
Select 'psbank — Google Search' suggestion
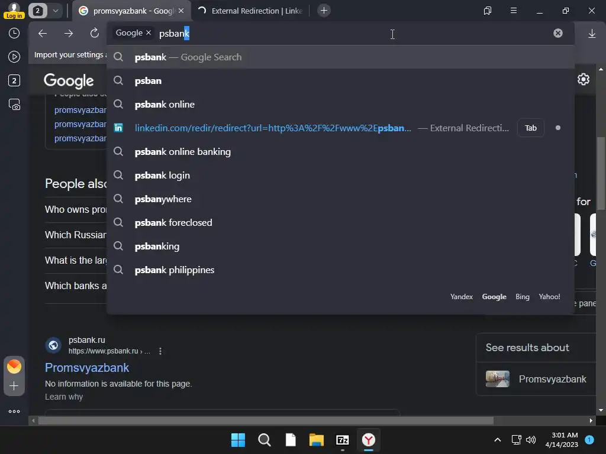point(340,57)
